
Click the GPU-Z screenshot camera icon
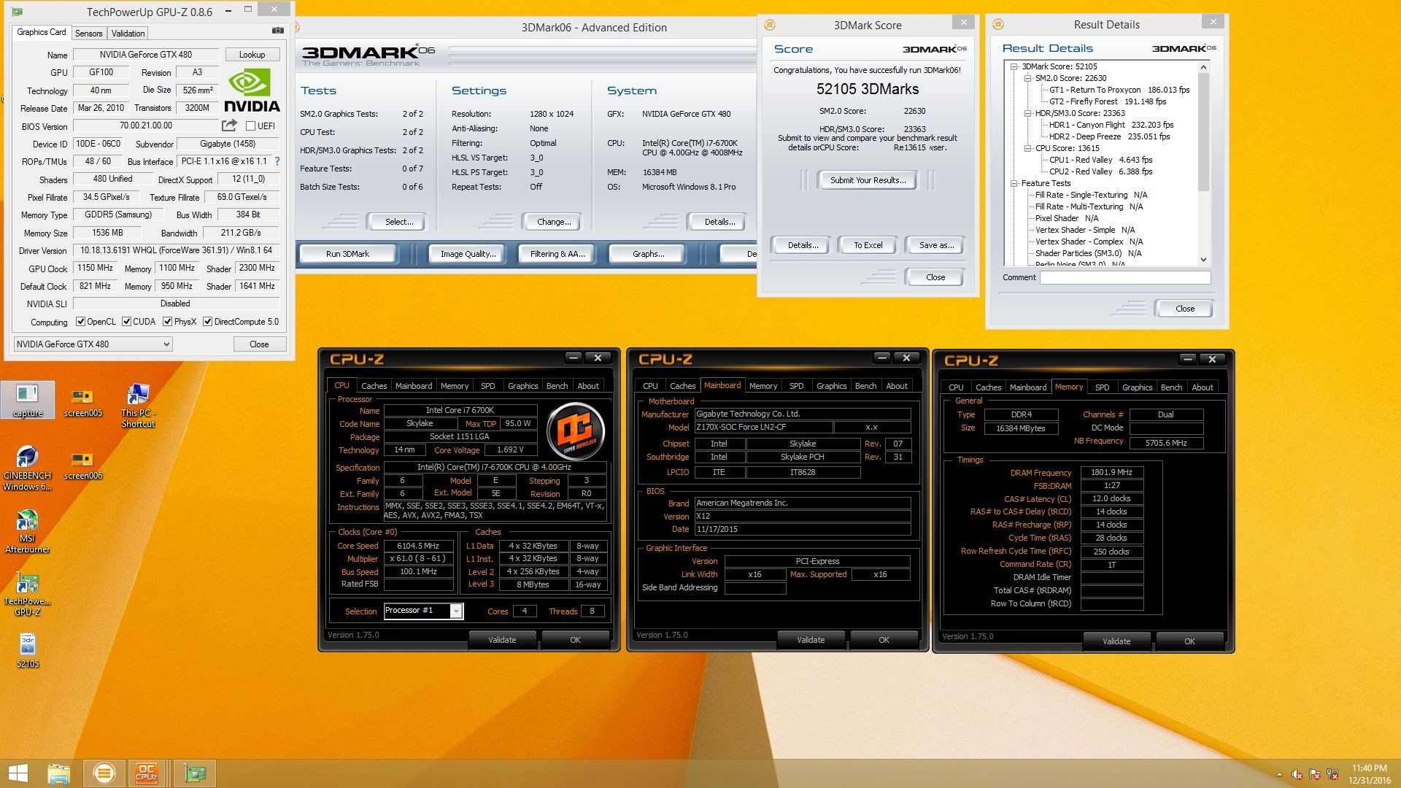[277, 31]
